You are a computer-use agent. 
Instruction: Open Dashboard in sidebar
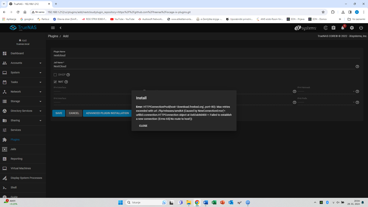23,53
